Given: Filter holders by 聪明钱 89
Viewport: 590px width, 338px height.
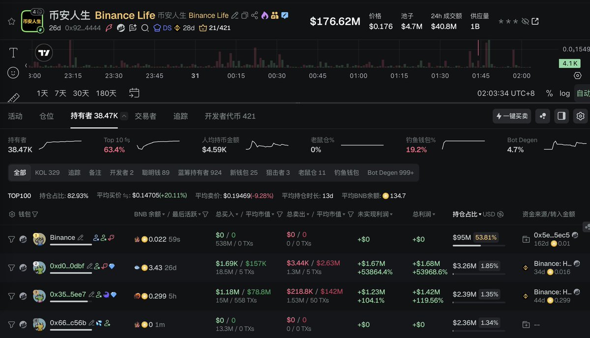Looking at the screenshot, I should [x=155, y=173].
